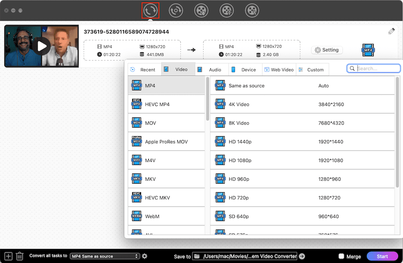Select HEVC MKV format
This screenshot has width=403, height=263.
click(x=166, y=198)
